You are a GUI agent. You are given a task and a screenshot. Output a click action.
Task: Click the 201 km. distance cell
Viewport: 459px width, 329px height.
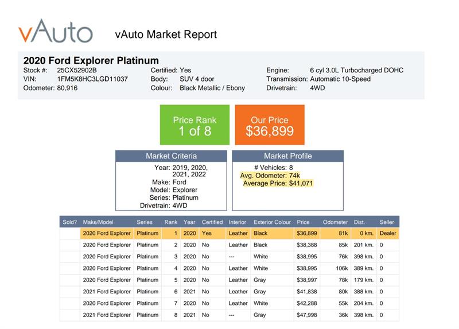click(x=364, y=245)
